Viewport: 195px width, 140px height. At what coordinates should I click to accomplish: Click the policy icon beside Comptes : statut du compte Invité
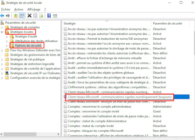[65, 126]
